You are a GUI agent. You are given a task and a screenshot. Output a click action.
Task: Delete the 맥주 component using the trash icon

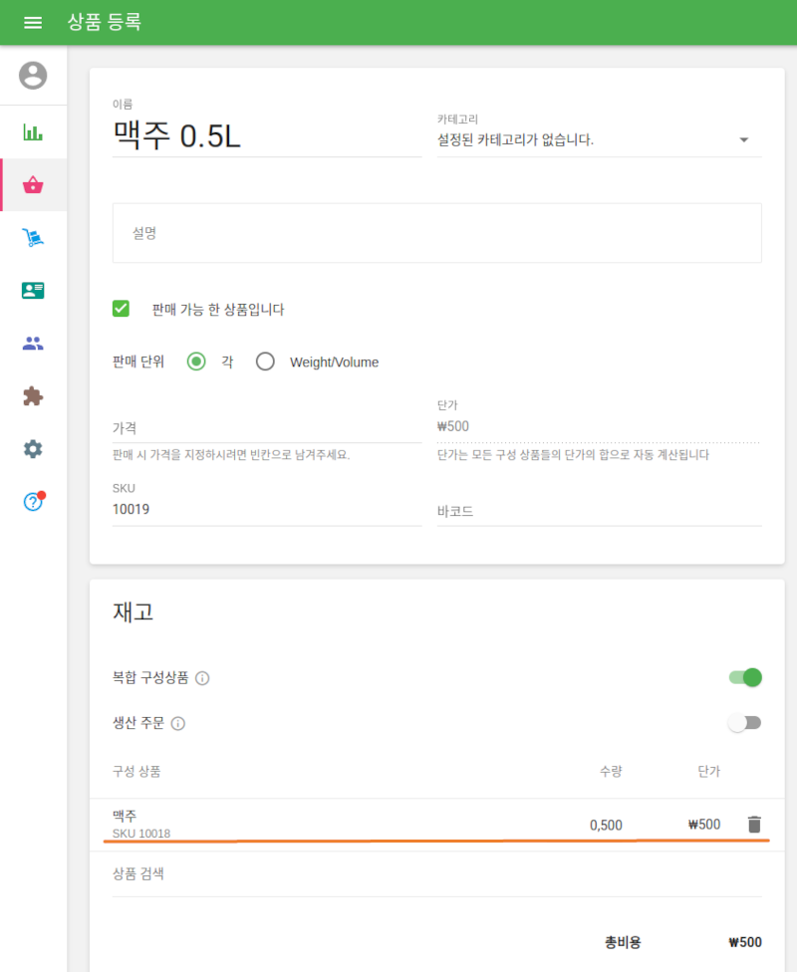click(754, 824)
